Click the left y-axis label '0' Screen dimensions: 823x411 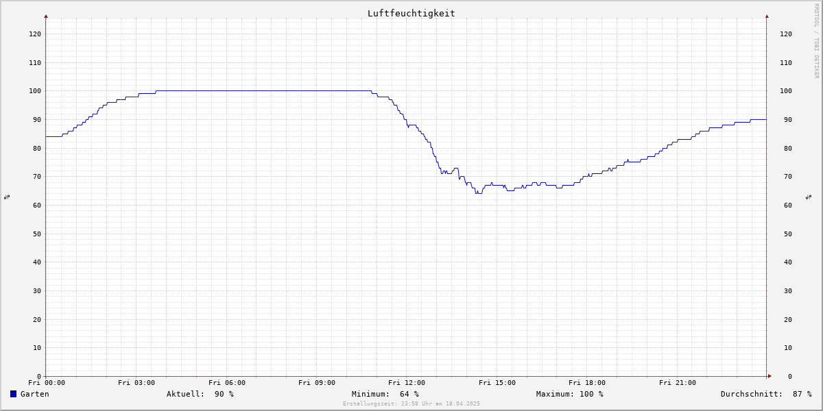coord(39,377)
